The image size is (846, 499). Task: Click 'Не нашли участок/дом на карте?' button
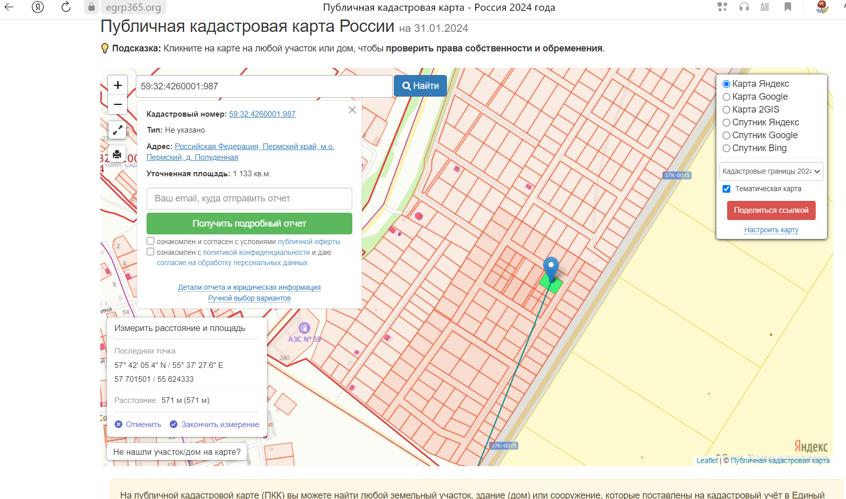click(x=177, y=452)
